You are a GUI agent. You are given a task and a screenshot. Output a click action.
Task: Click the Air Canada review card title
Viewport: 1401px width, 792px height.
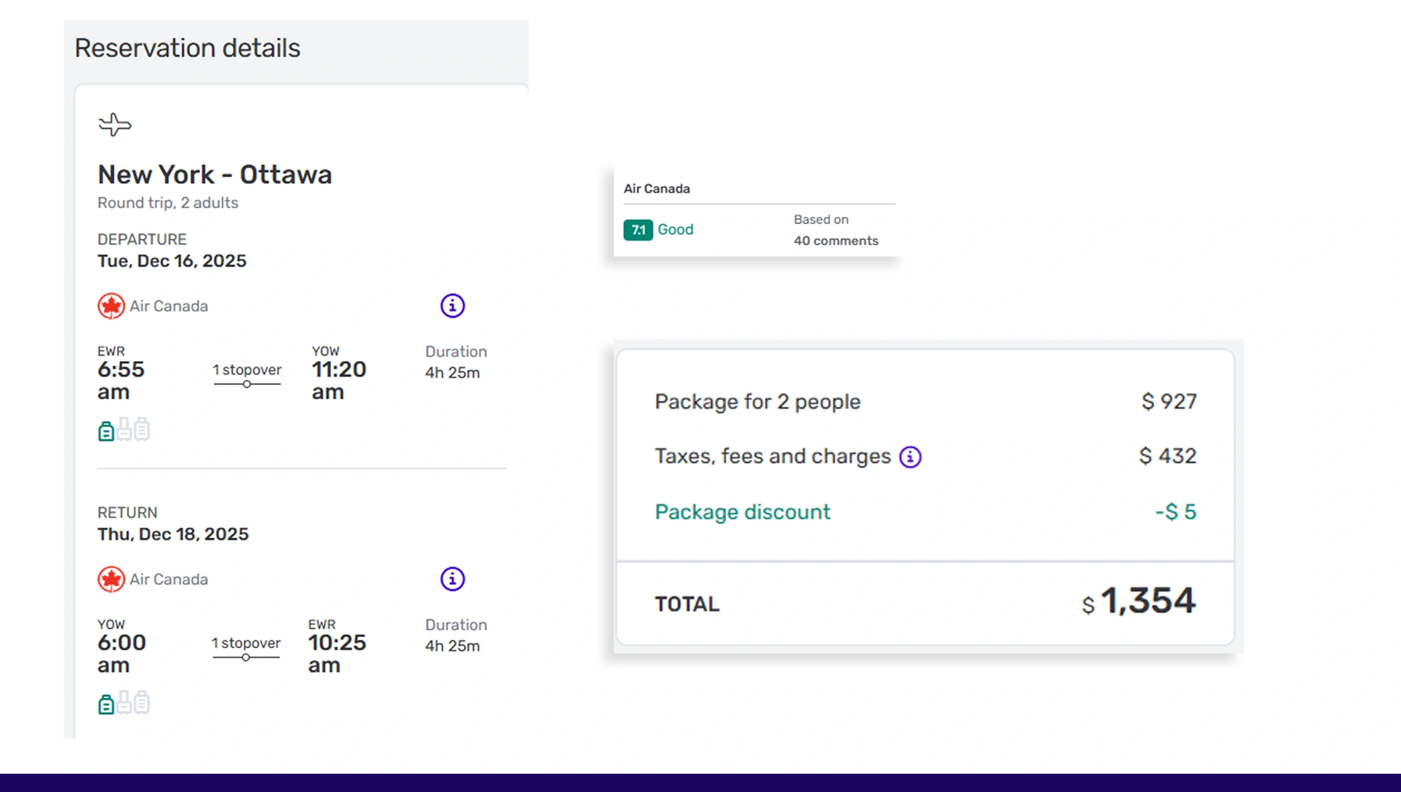(x=656, y=188)
